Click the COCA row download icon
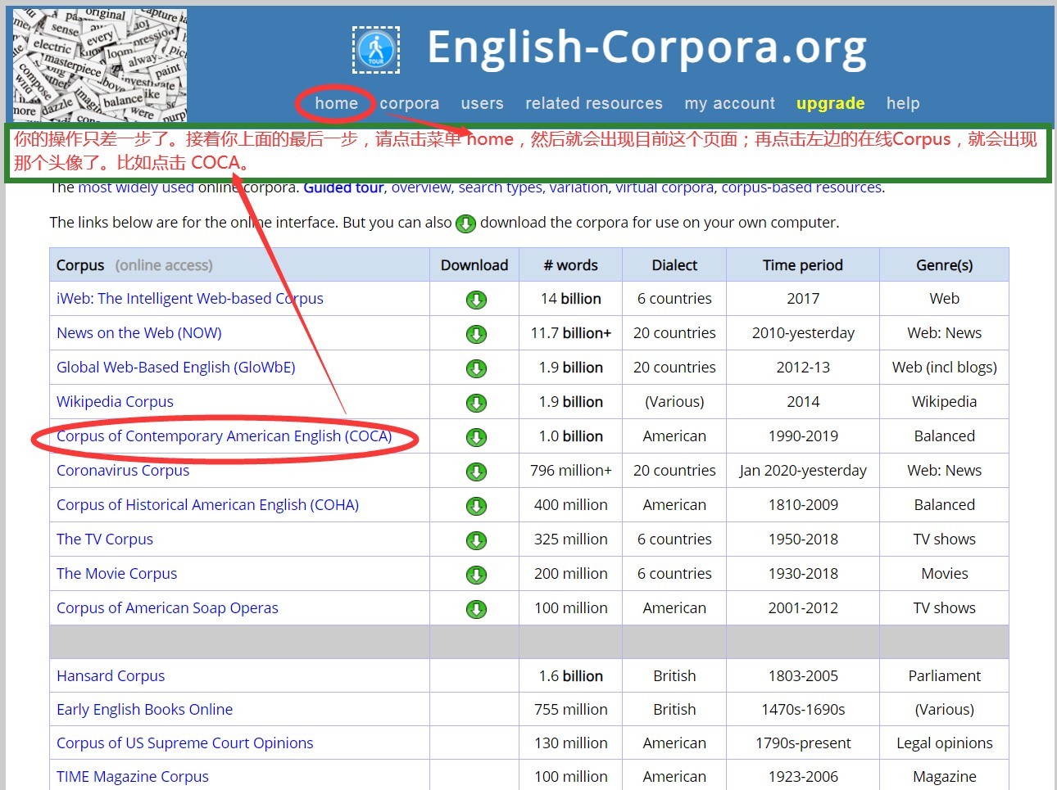 click(476, 437)
